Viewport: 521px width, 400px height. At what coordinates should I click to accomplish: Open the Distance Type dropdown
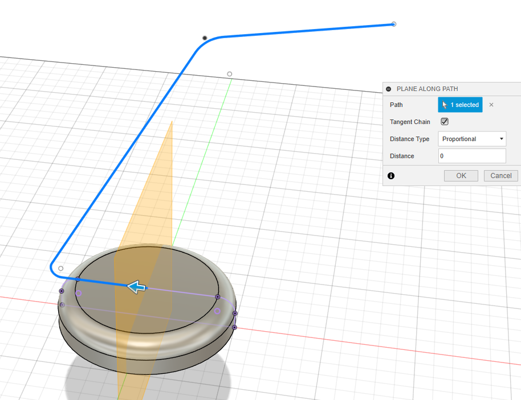tap(472, 139)
